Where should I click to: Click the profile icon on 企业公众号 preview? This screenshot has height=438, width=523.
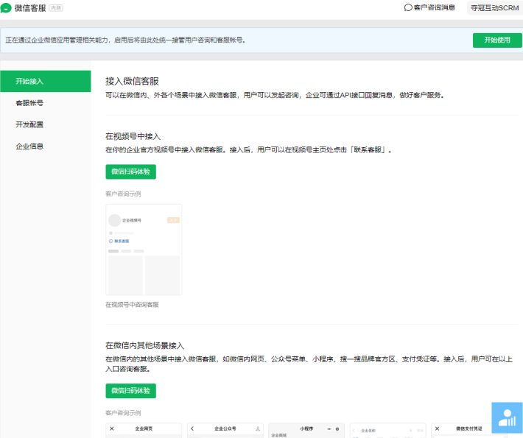257,428
